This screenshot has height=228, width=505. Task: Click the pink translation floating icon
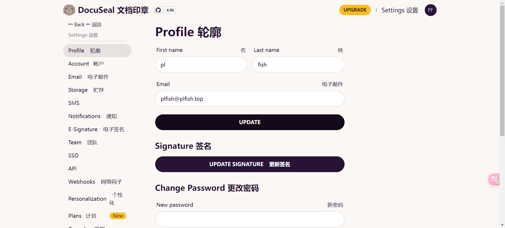[494, 179]
